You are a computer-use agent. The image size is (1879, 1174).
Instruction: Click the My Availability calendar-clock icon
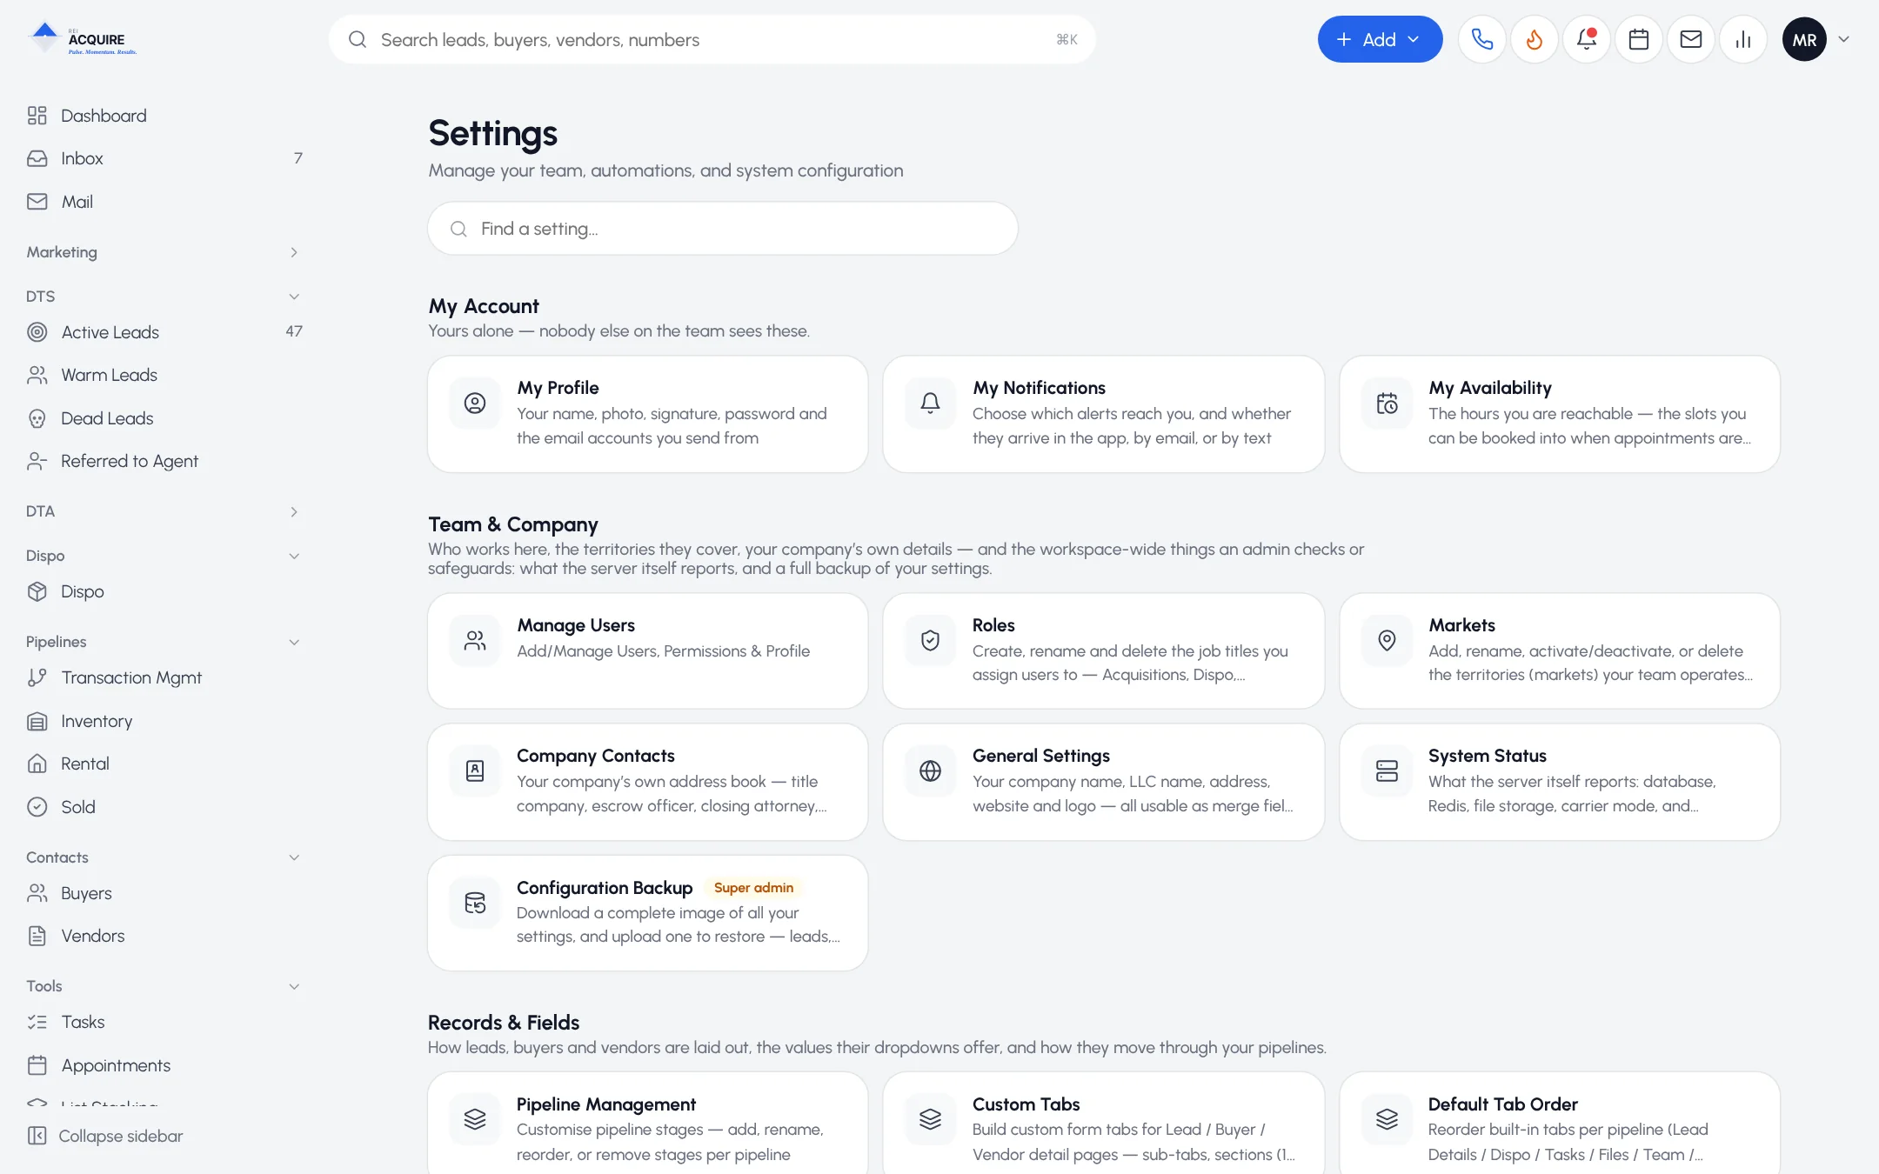(x=1387, y=404)
